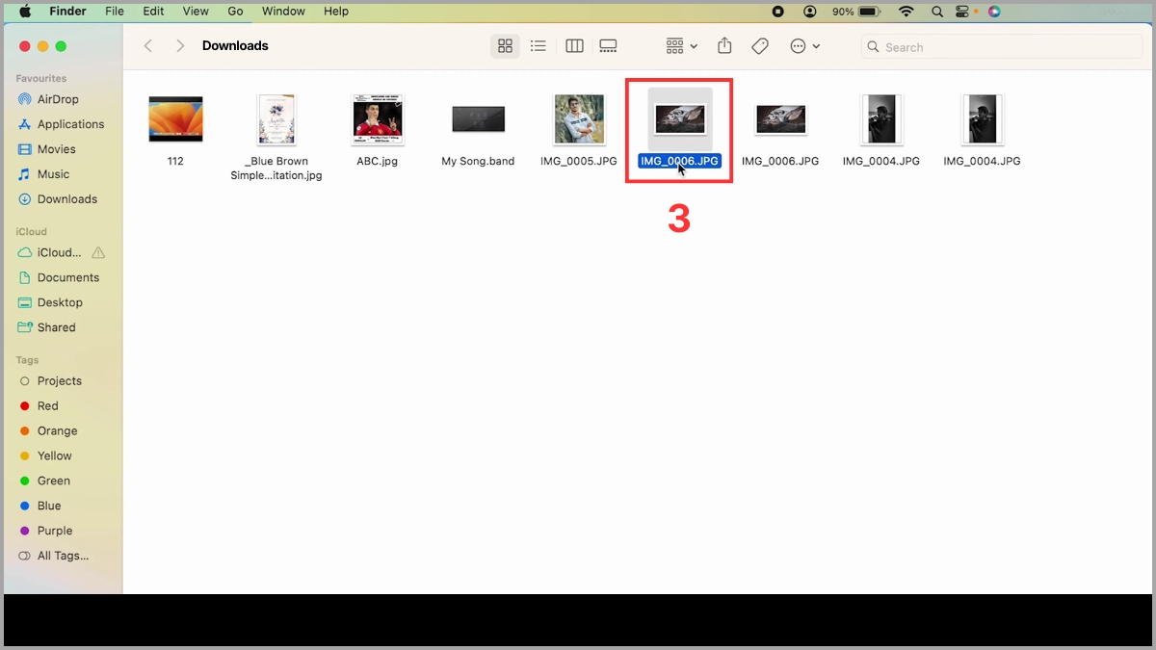
Task: Select Downloads in the sidebar
Action: [66, 199]
